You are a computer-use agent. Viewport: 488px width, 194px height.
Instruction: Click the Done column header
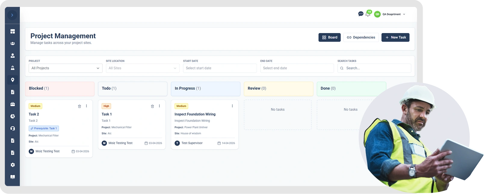tap(351, 89)
